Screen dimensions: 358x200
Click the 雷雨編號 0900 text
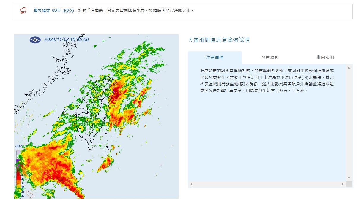pos(47,11)
